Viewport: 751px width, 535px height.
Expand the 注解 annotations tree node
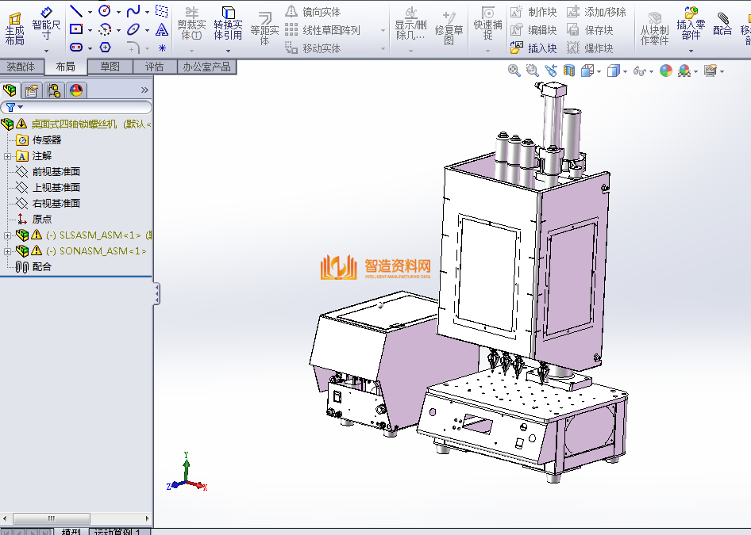[8, 156]
